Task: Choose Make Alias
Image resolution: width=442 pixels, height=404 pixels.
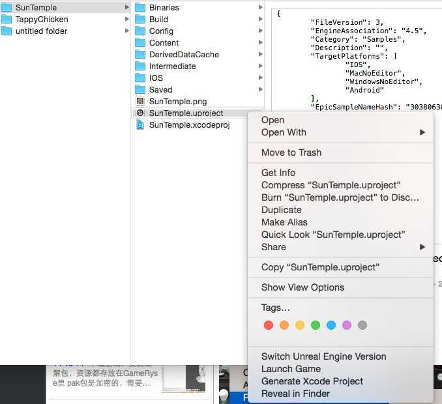Action: click(x=340, y=222)
